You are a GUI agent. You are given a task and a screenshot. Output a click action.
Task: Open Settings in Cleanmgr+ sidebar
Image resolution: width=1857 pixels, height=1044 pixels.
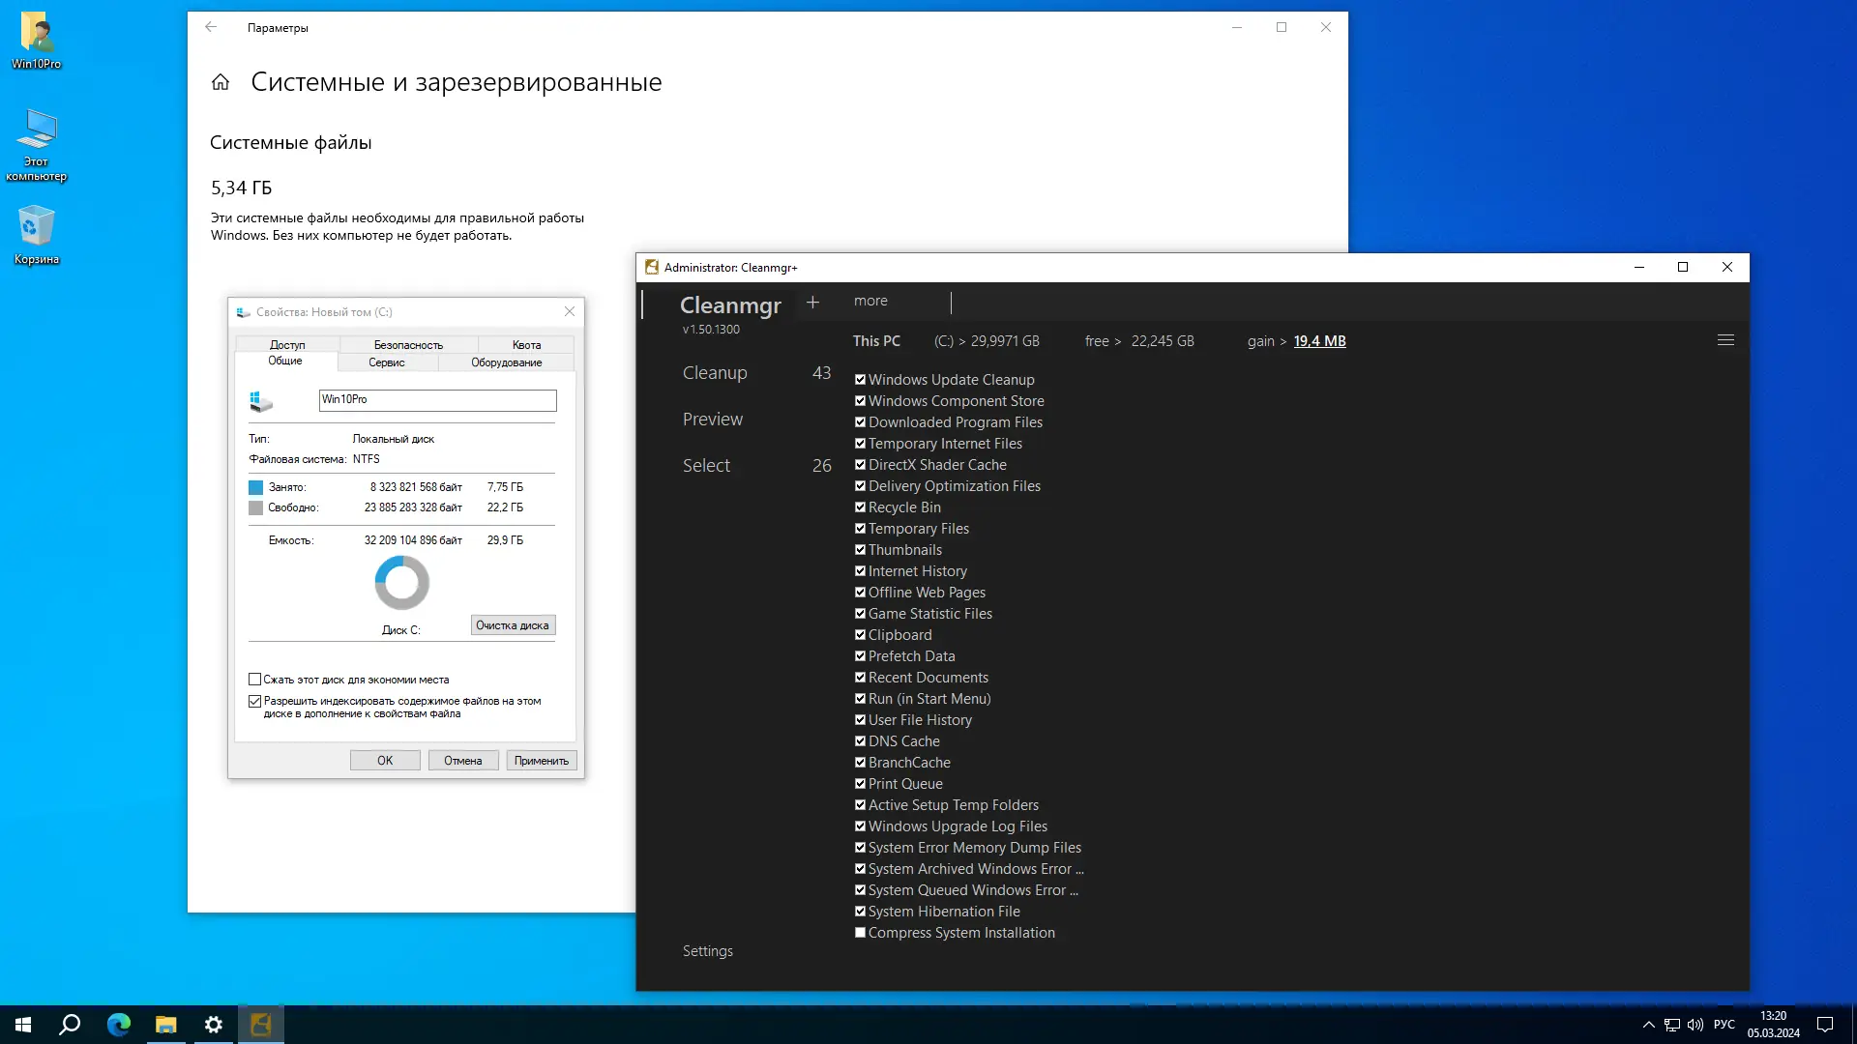(707, 951)
